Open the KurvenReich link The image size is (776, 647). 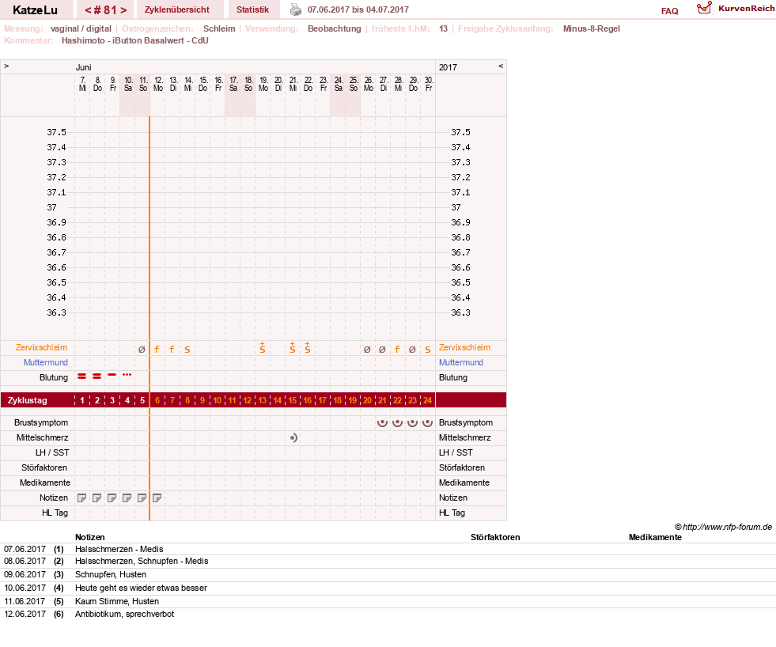(746, 9)
